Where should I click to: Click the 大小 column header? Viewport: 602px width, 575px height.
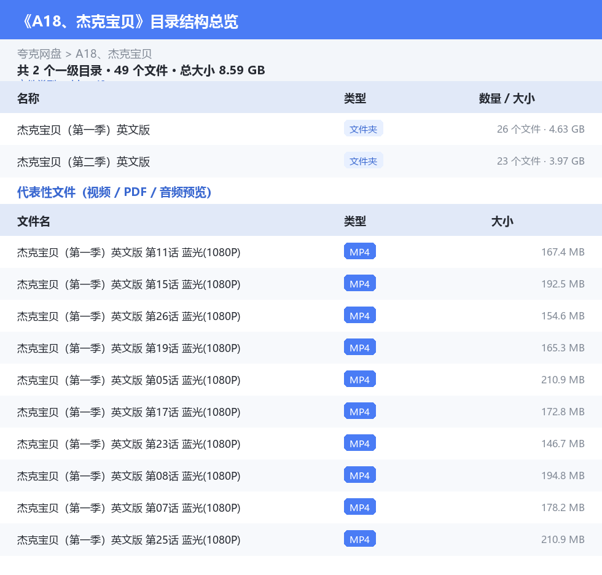(x=502, y=221)
